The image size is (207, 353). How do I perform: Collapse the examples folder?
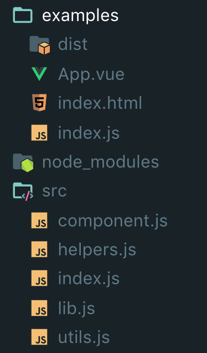(x=80, y=16)
